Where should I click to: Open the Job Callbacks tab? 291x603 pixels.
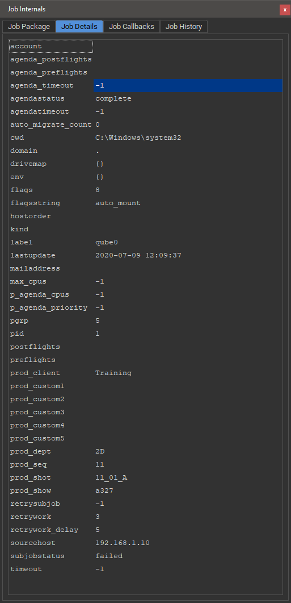pos(131,27)
